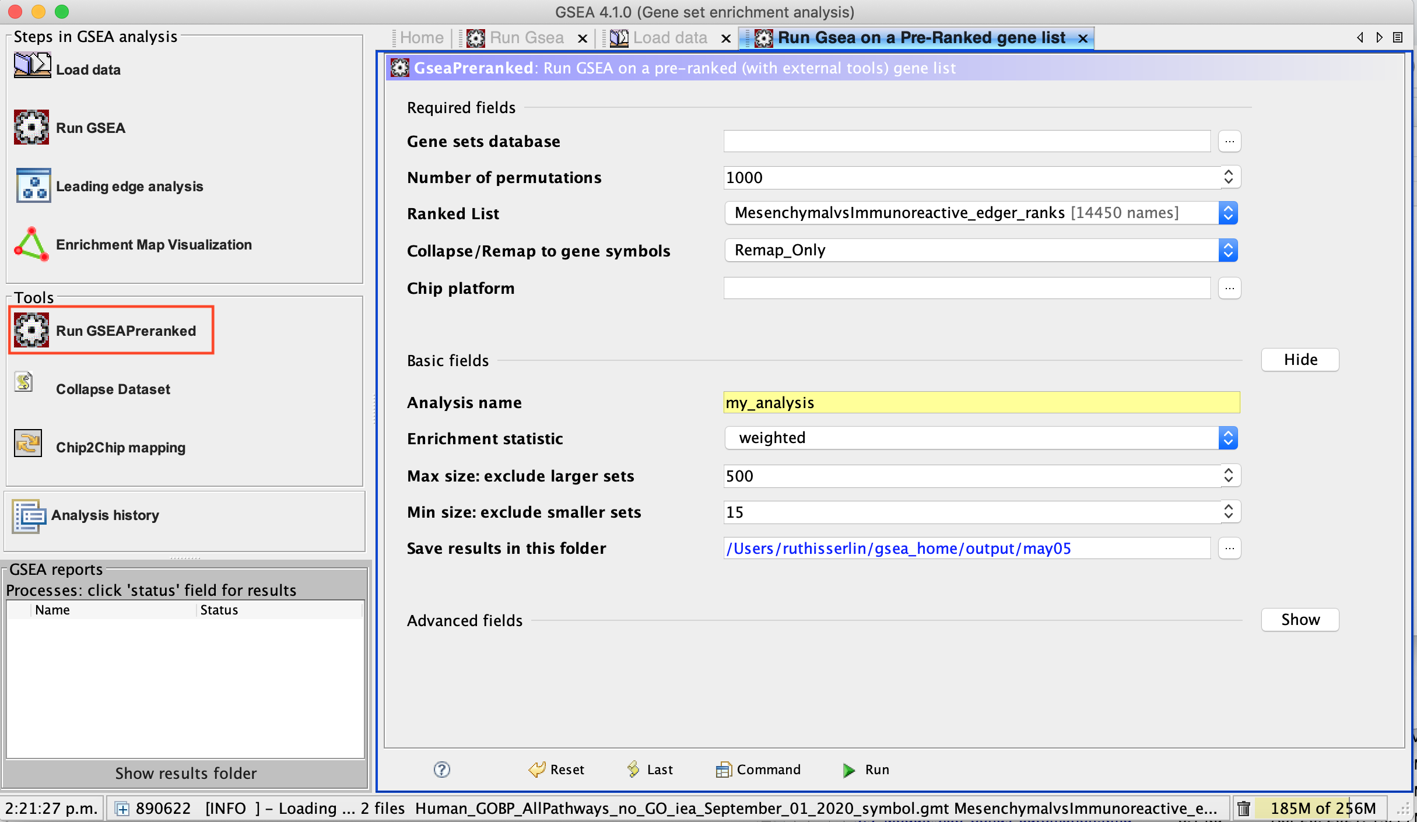Click GseaPreranked header gear icon
1417x822 pixels.
point(399,68)
